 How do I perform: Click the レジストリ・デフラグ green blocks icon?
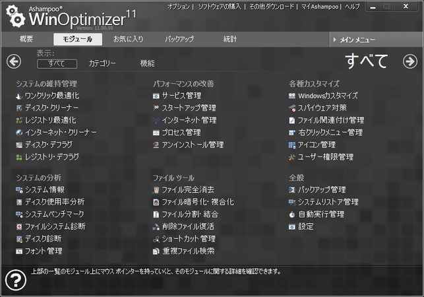(x=19, y=157)
